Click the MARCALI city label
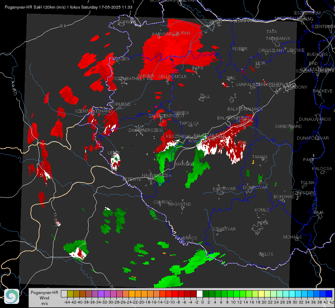The height and width of the screenshot is (308, 335). pos(184,164)
